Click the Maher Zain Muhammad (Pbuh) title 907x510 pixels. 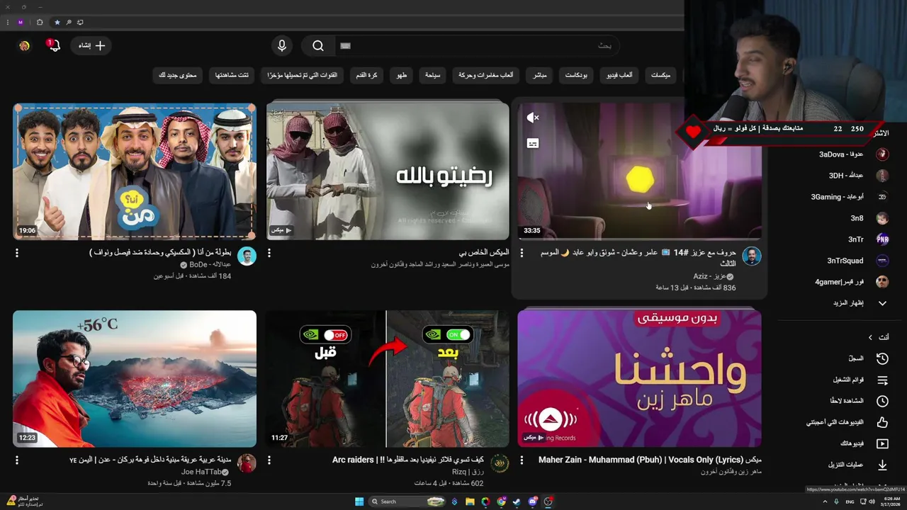pos(650,460)
